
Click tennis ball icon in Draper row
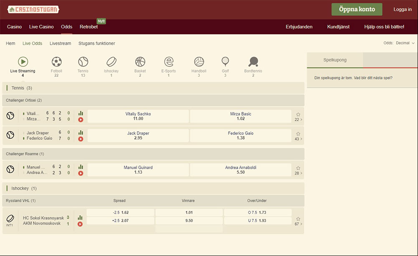[x=10, y=135]
